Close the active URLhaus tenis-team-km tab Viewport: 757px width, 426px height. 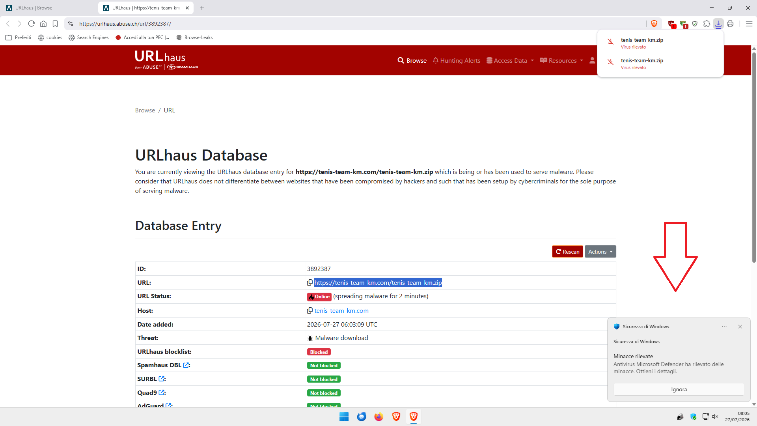[x=187, y=8]
